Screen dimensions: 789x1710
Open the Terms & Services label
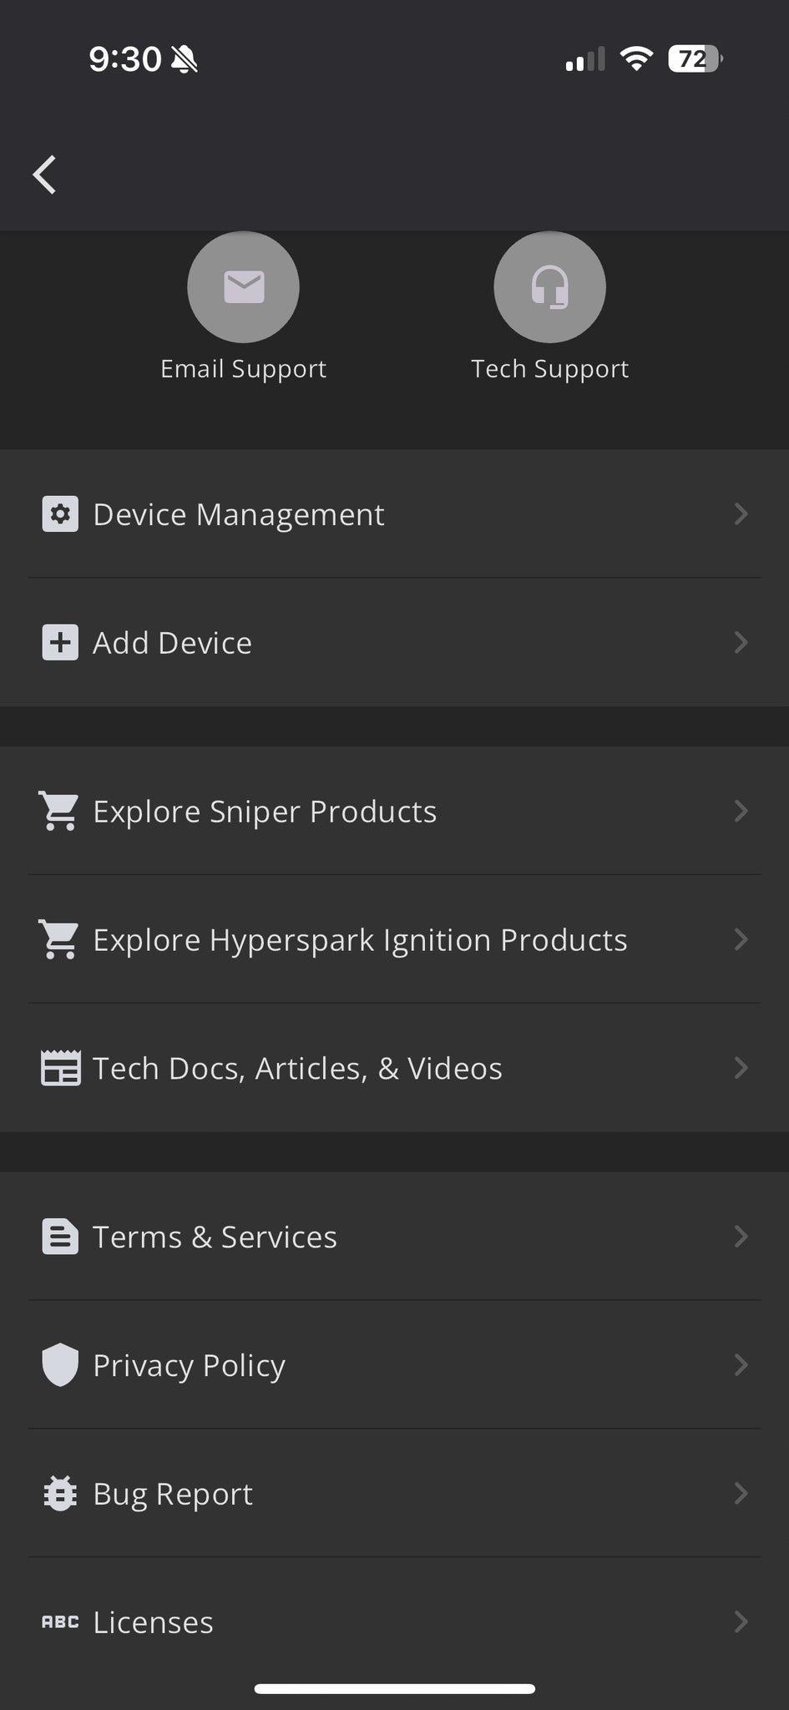215,1237
